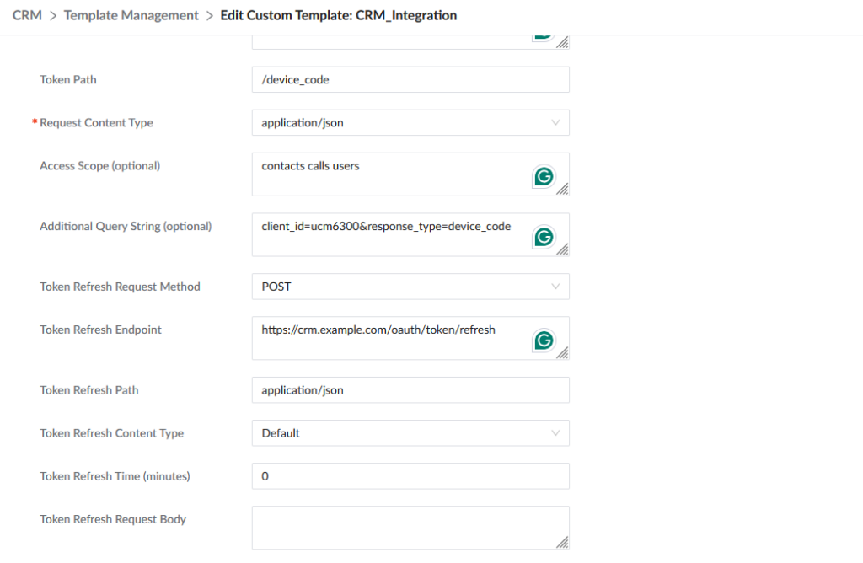Viewport: 863px width, 563px height.
Task: Click the Token Refresh Time input
Action: point(410,476)
